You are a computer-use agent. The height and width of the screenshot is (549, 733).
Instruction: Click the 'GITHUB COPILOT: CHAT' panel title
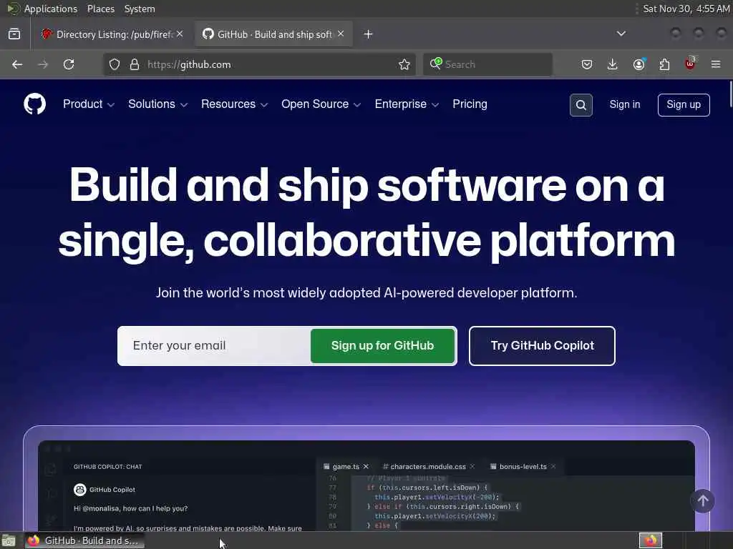pos(107,466)
